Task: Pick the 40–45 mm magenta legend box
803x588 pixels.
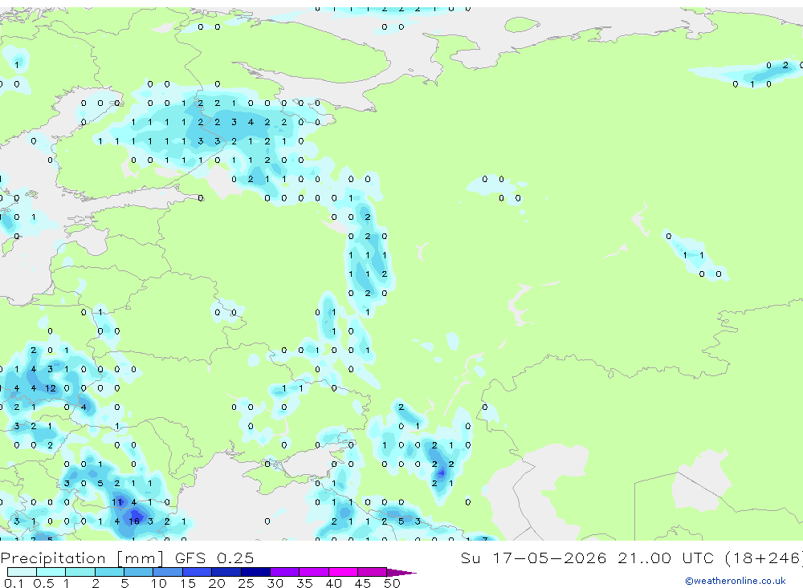Action: click(343, 572)
